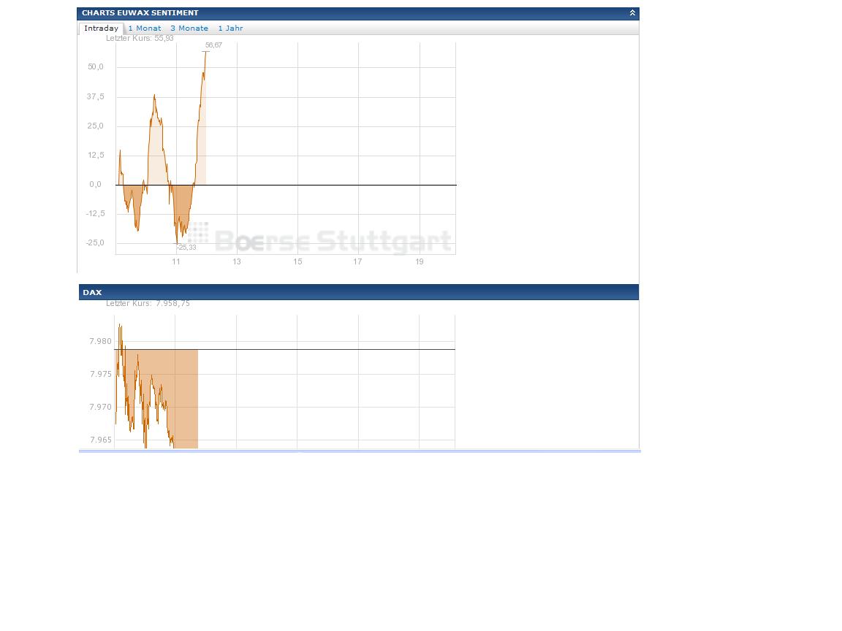Click the low label -25,33
This screenshot has height=631, width=842.
pos(186,248)
